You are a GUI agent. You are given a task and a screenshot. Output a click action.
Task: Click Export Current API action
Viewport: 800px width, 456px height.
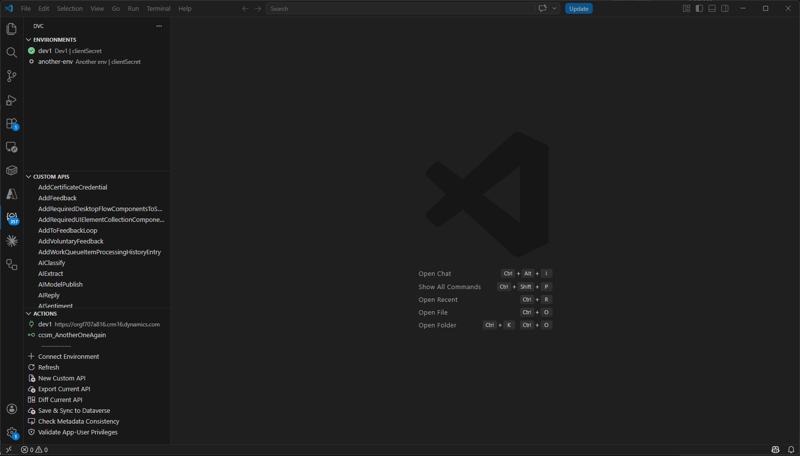coord(97,389)
